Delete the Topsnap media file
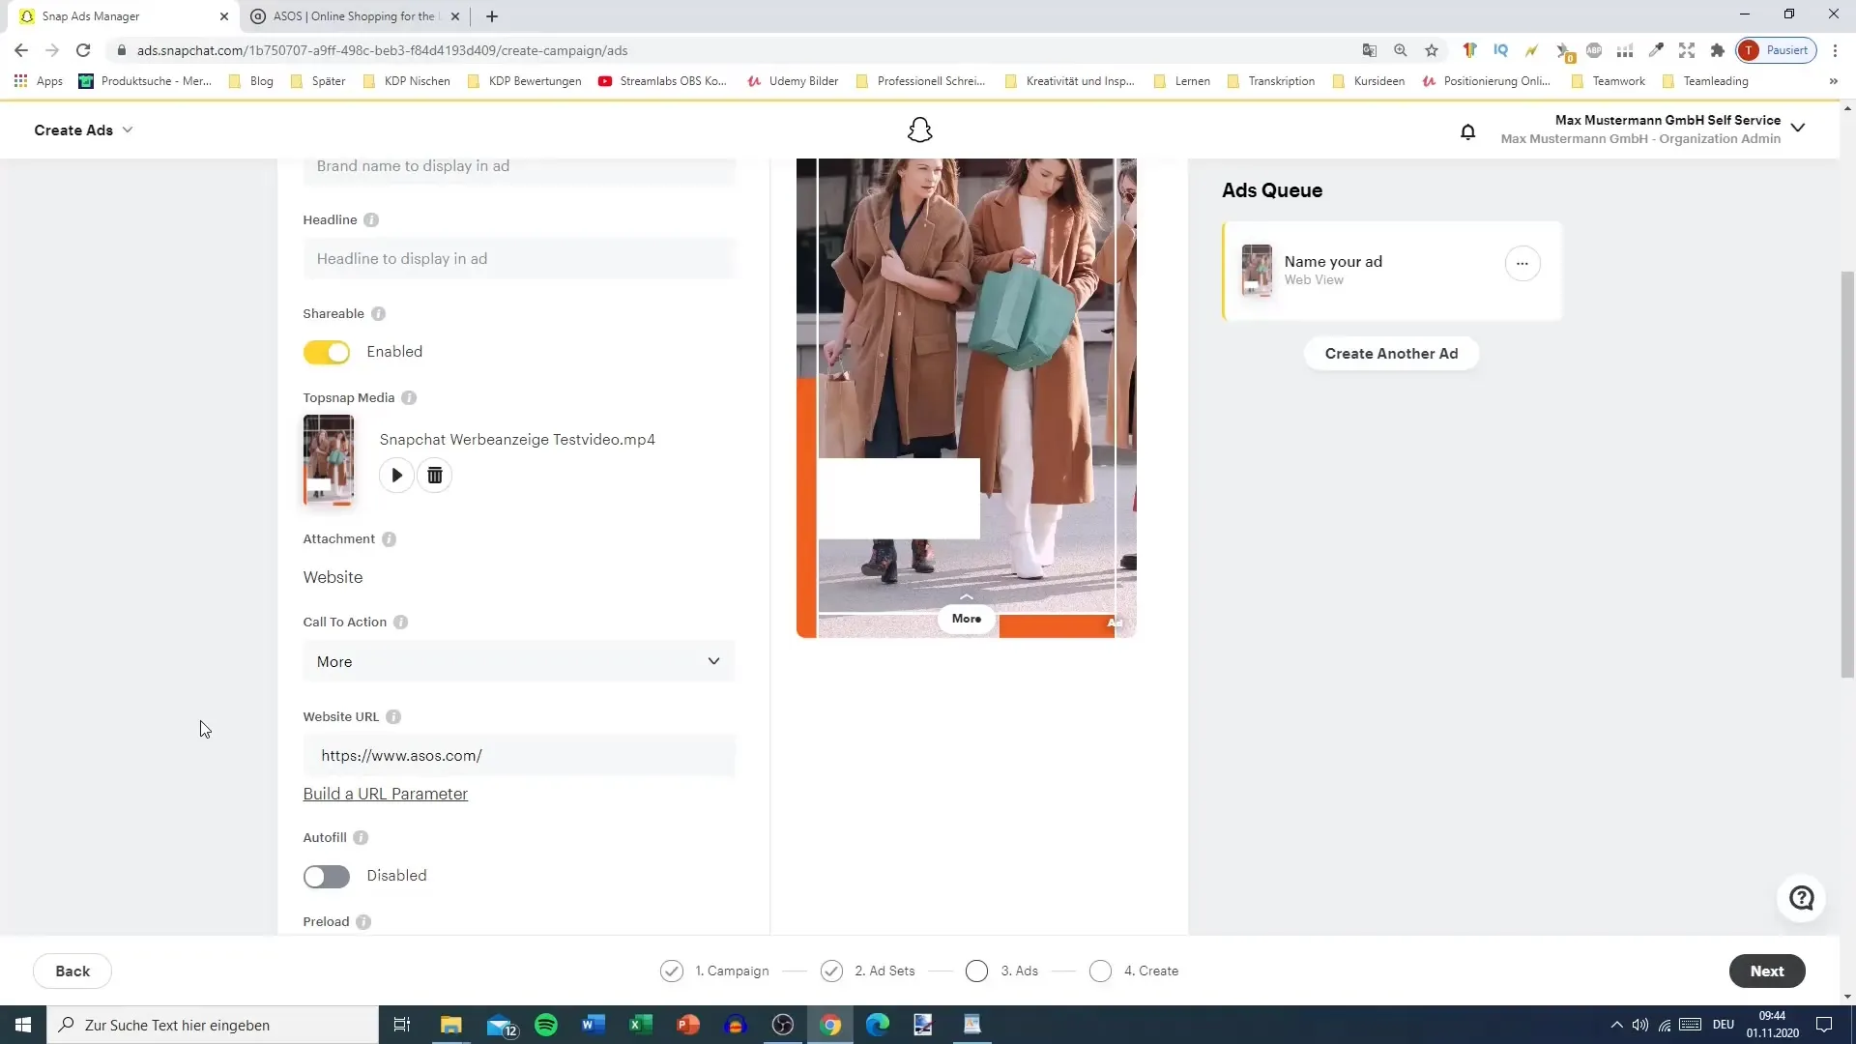1856x1044 pixels. click(x=435, y=476)
